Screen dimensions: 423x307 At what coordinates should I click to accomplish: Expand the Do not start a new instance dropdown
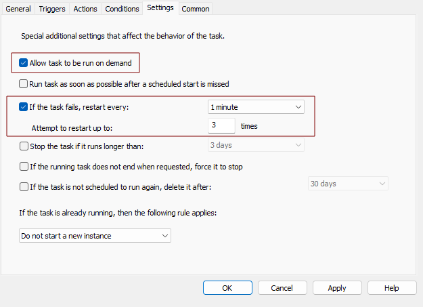tap(94, 235)
